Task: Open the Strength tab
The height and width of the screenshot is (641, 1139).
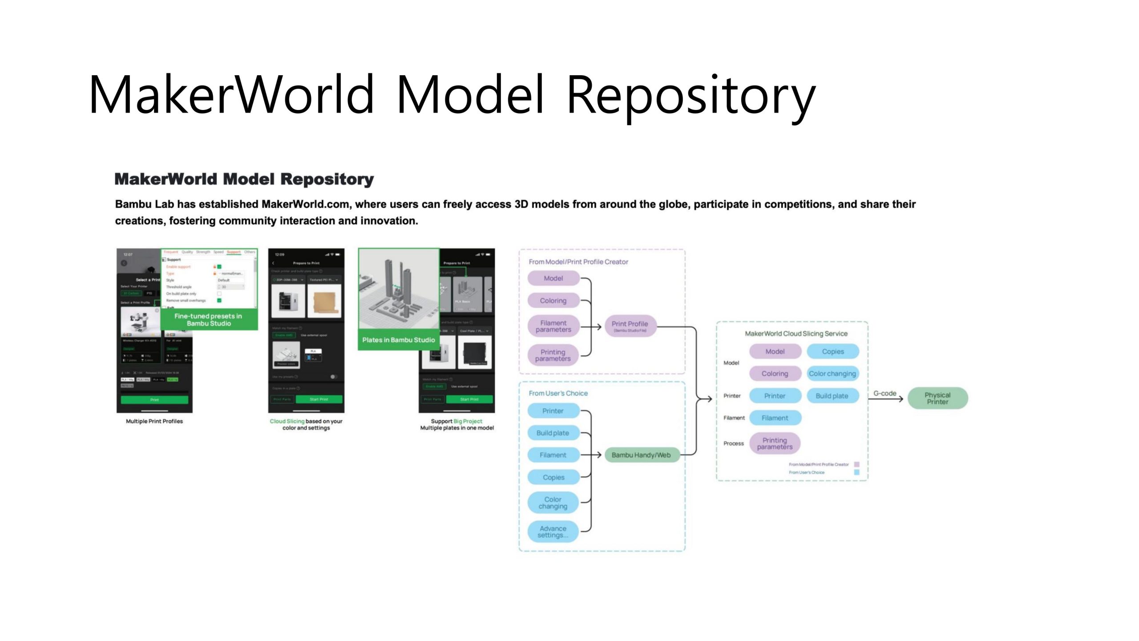Action: (203, 252)
